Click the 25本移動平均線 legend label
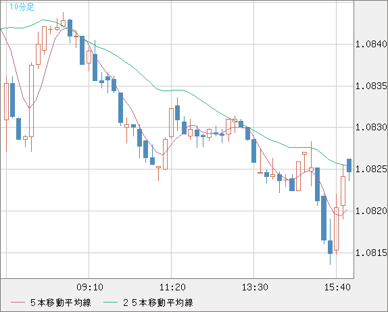Viewport: 388px width, 312px height. (x=158, y=303)
